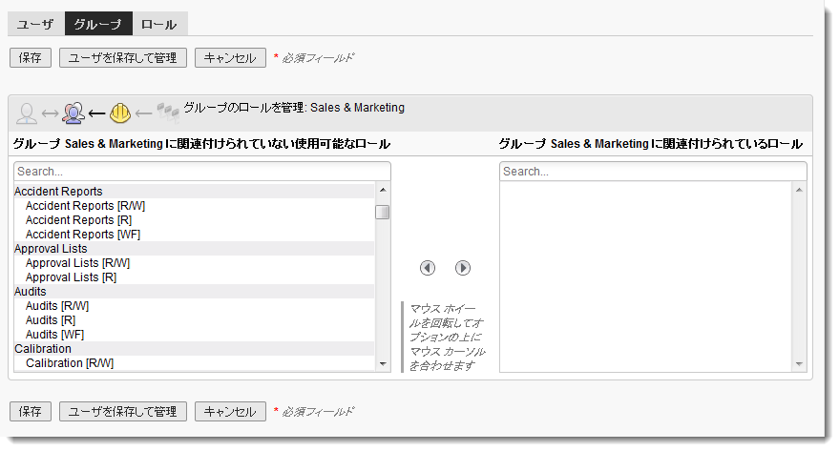Image resolution: width=839 pixels, height=451 pixels.
Task: Click available roles list scroll up arrow
Action: click(x=383, y=190)
